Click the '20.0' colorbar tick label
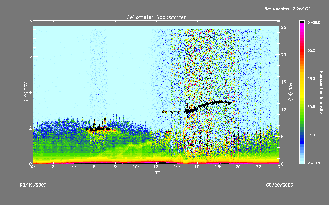The height and width of the screenshot is (205, 329). pyautogui.click(x=311, y=51)
